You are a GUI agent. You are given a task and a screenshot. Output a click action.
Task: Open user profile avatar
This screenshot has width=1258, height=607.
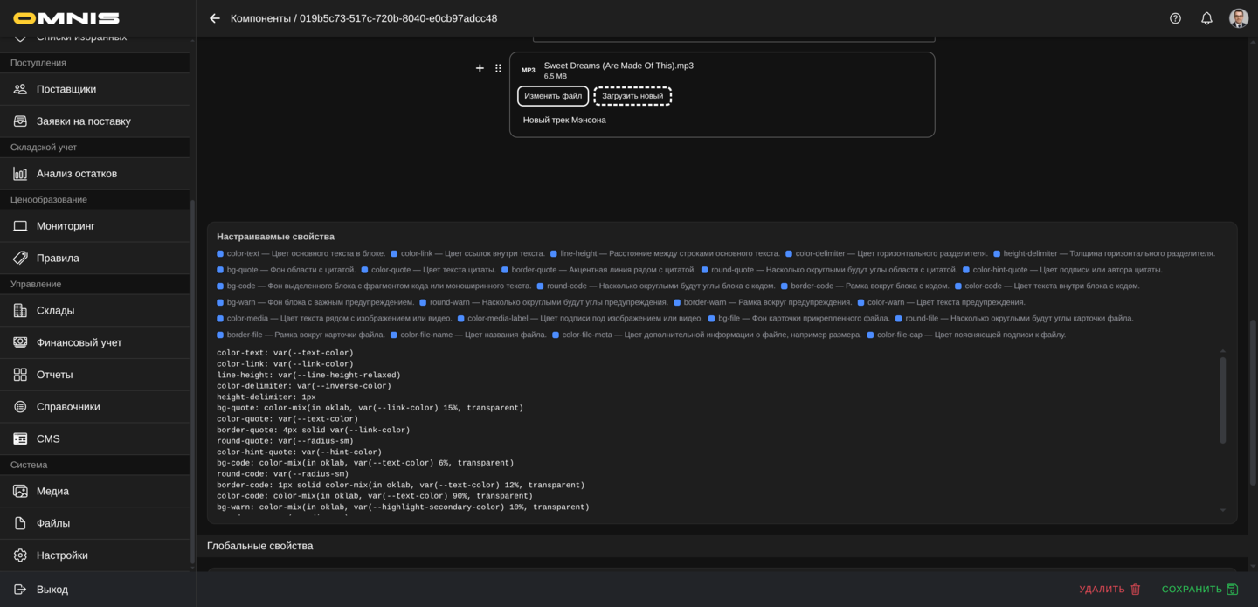1238,18
